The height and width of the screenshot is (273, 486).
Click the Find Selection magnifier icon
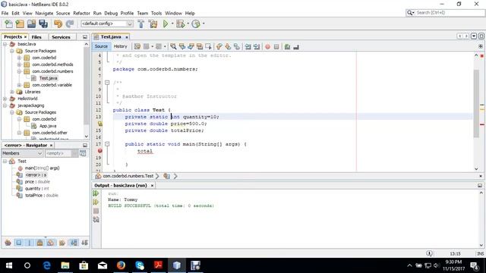(x=173, y=46)
